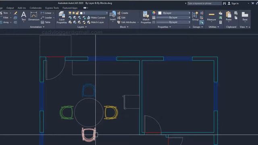Switch to the Add-ins ribbon tab
The width and height of the screenshot is (258, 145).
(22, 8)
